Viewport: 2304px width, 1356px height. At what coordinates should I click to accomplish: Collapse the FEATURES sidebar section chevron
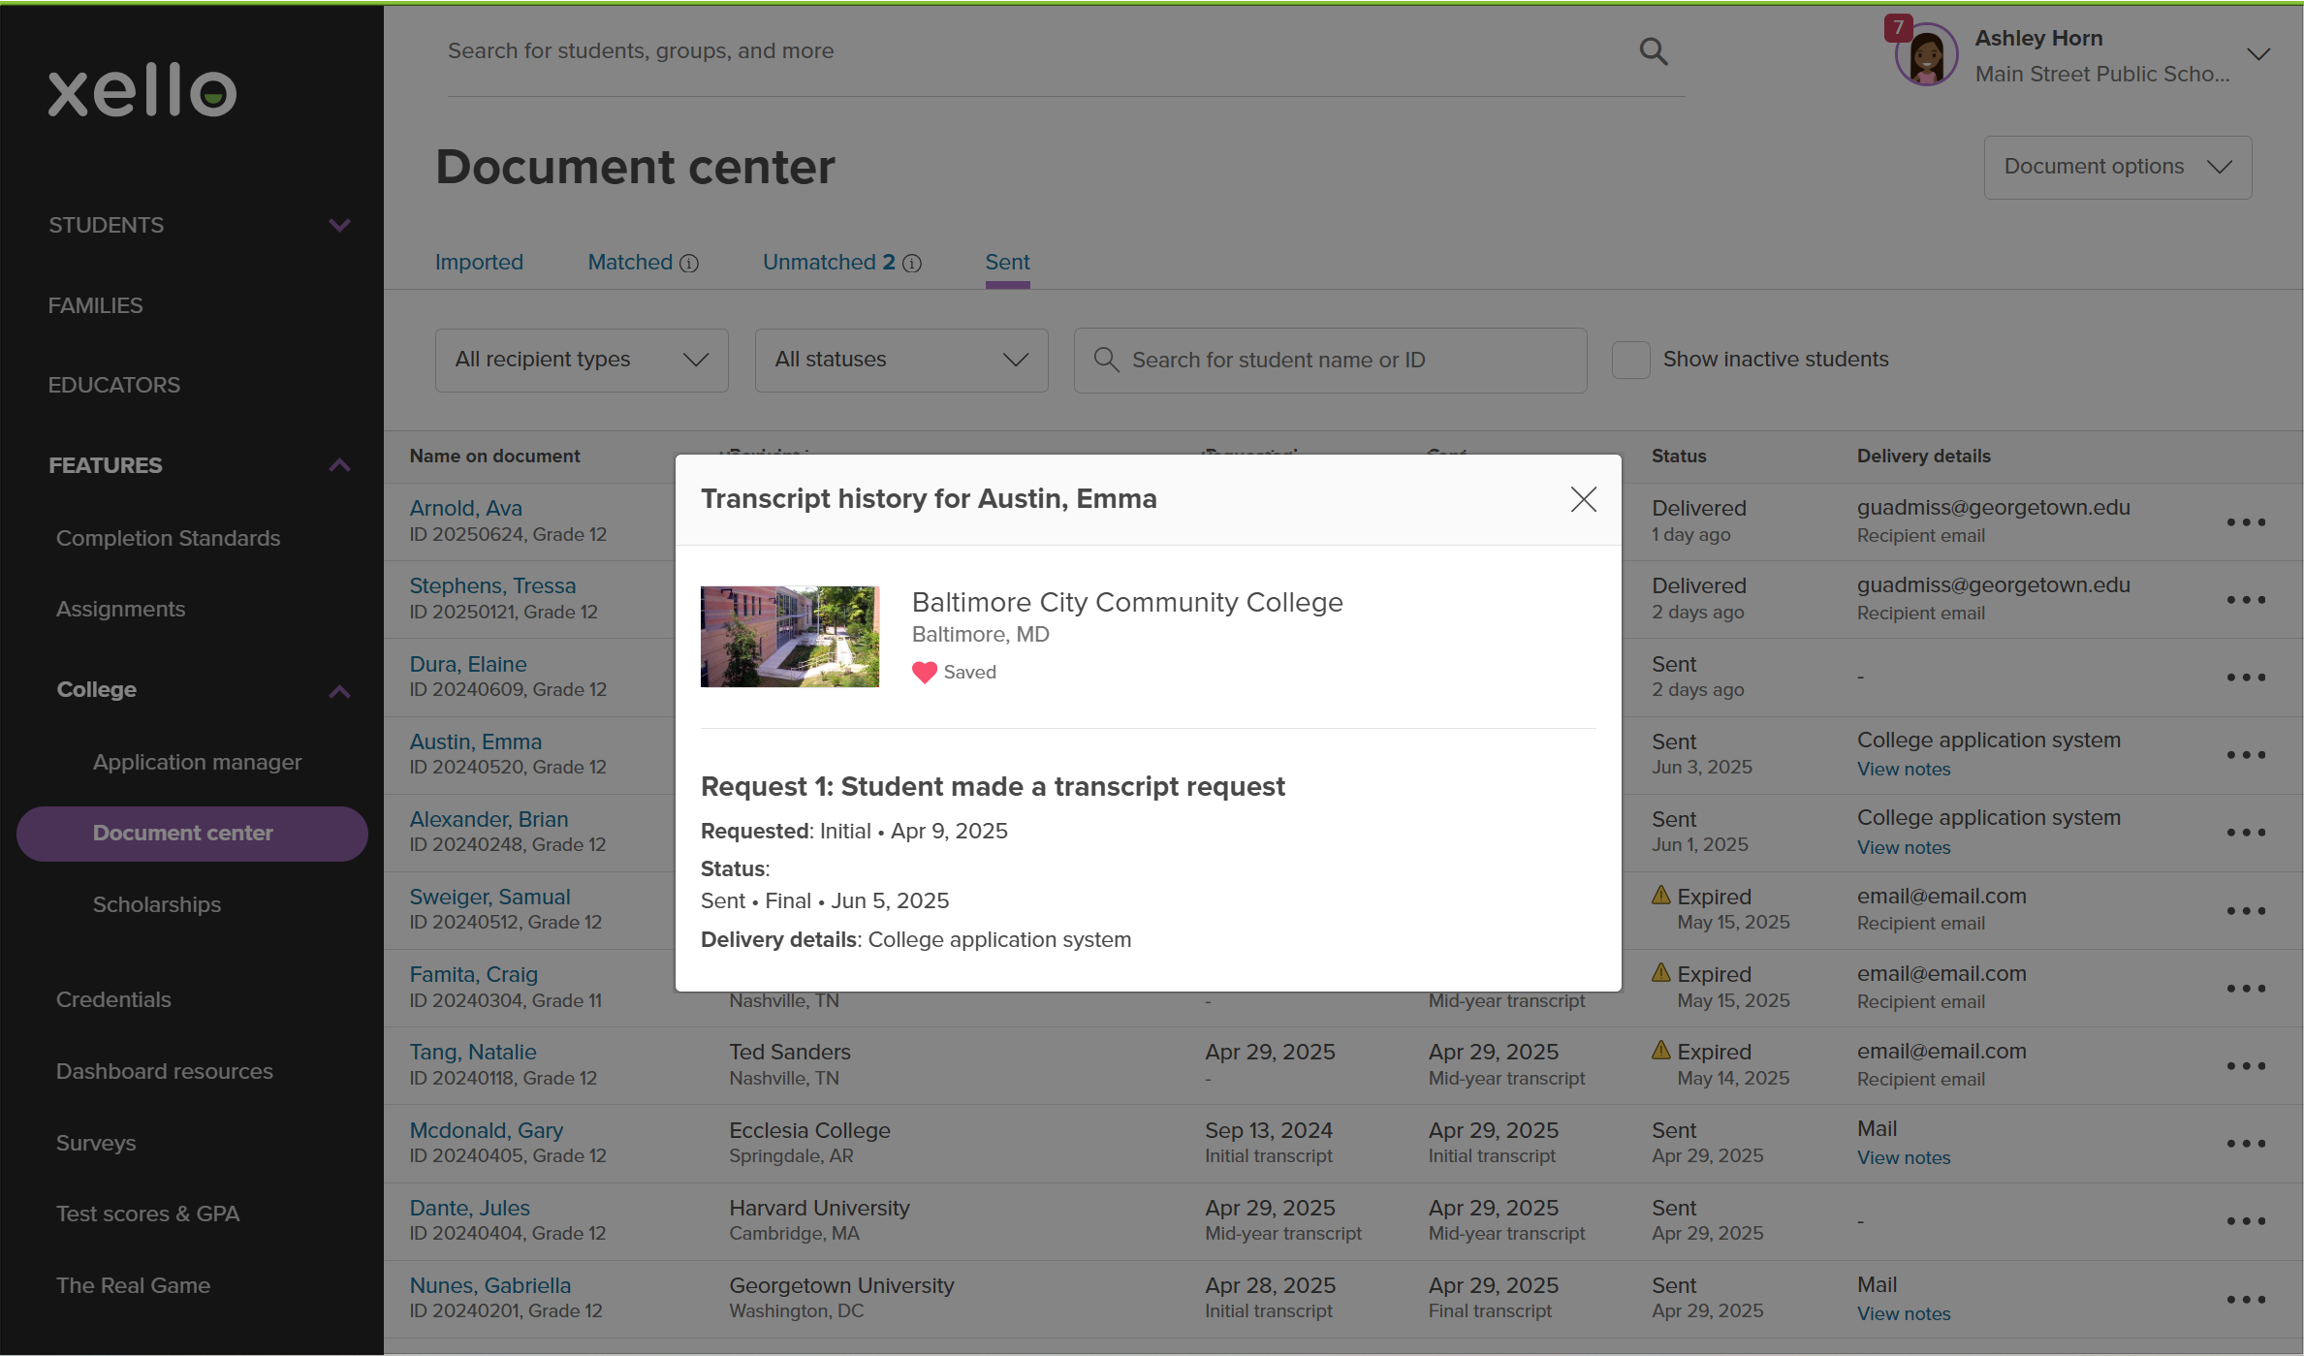tap(339, 465)
